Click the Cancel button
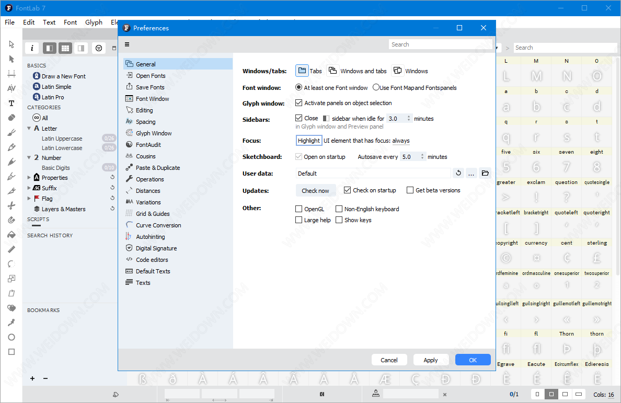 pos(389,360)
